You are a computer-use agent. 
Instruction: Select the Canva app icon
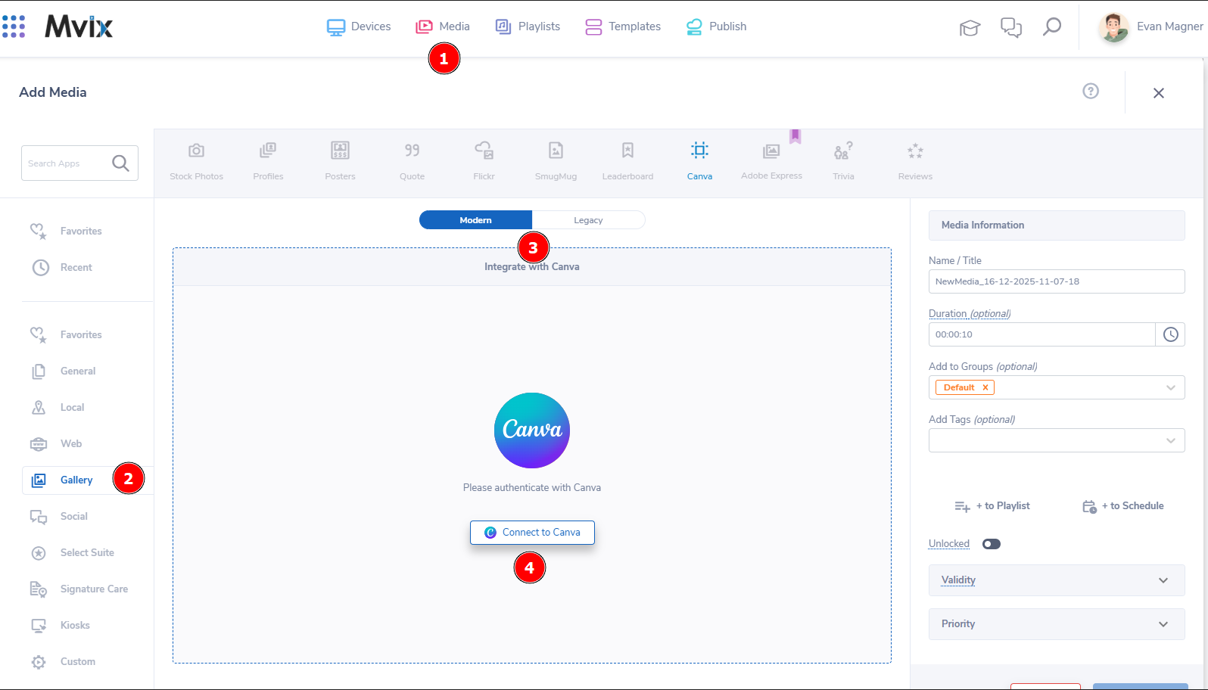point(700,150)
